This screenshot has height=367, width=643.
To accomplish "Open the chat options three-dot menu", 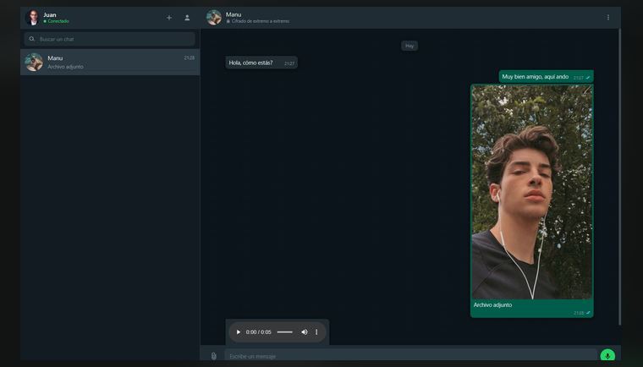I will 608,17.
